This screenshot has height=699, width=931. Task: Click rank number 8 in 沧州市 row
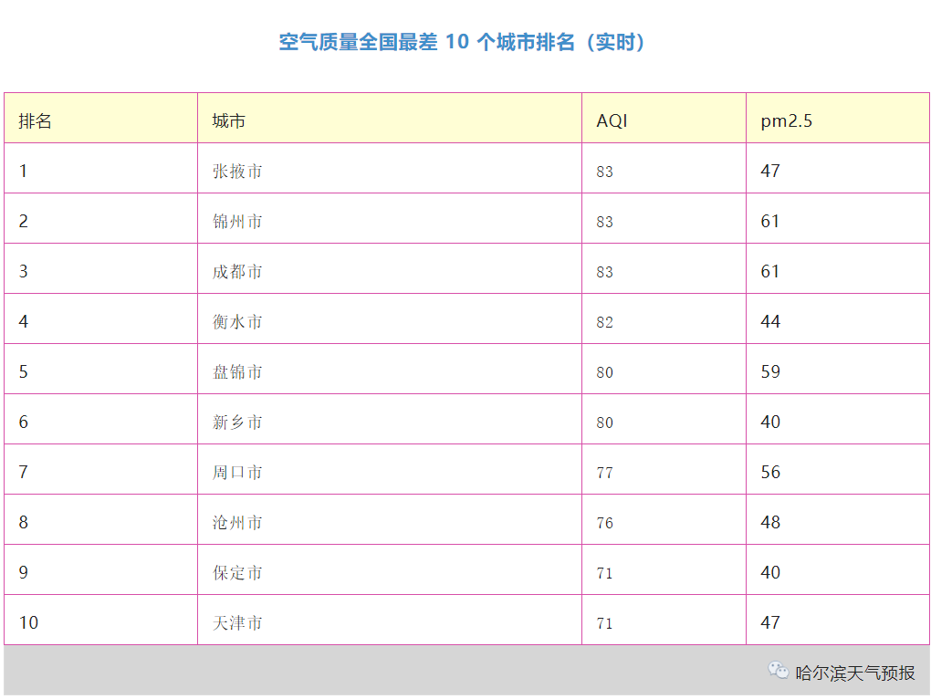tap(23, 522)
